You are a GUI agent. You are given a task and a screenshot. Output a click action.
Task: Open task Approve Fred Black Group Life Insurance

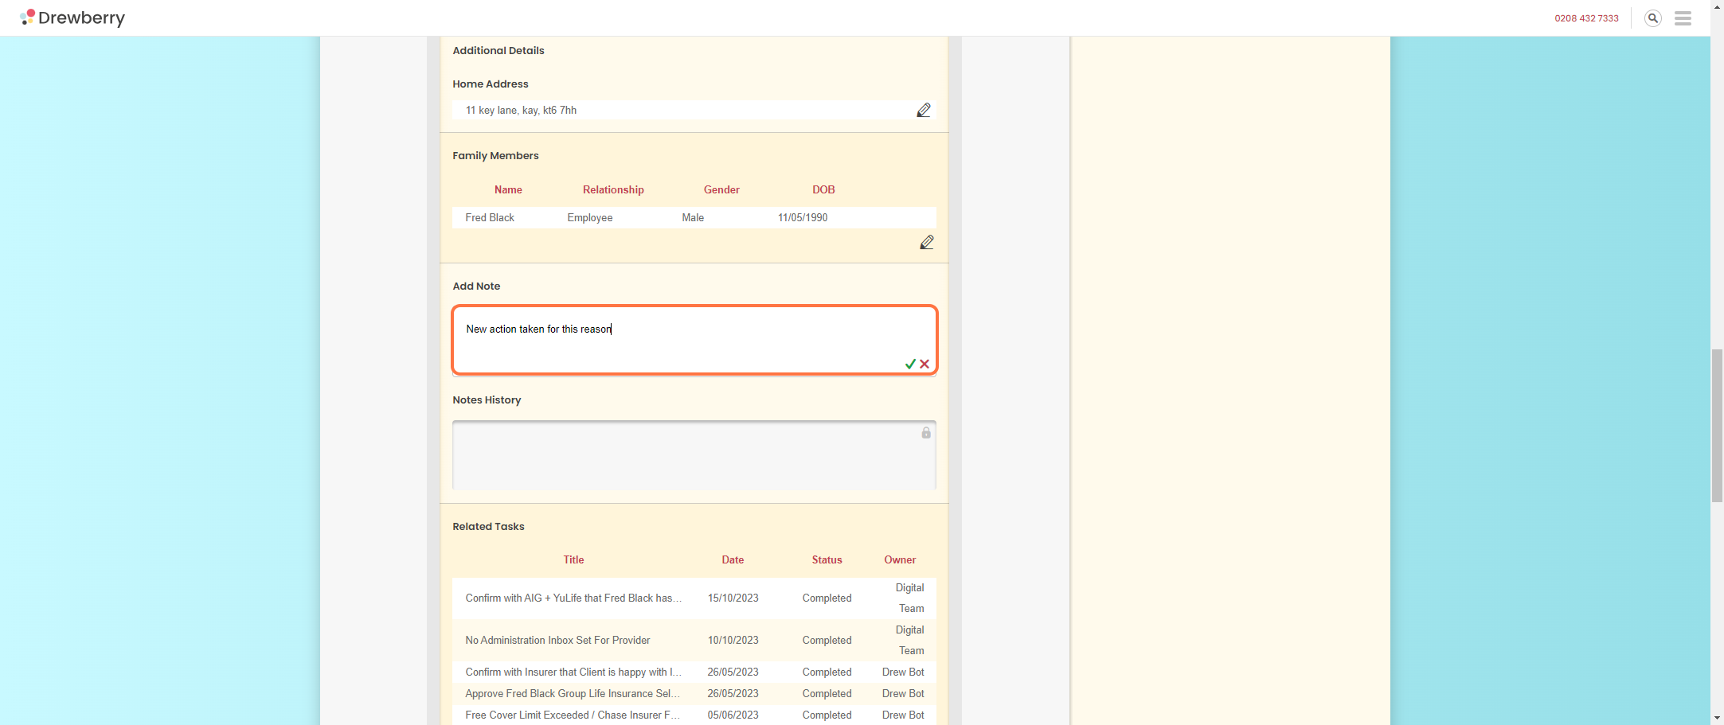click(x=573, y=693)
